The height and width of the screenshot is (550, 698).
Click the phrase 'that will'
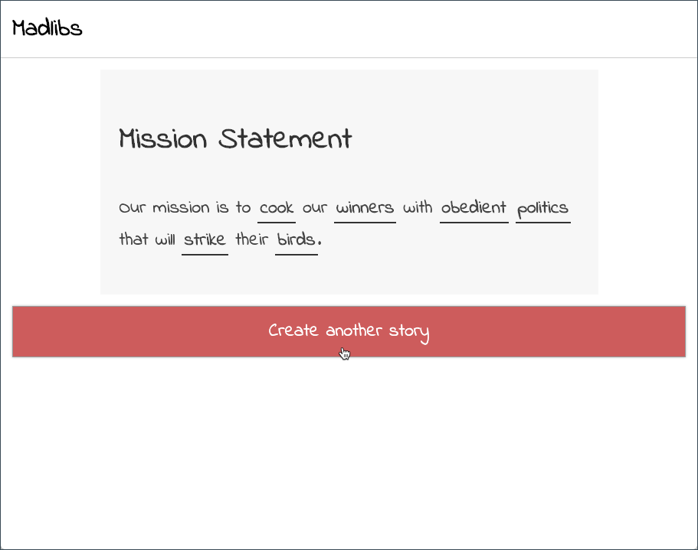[147, 239]
